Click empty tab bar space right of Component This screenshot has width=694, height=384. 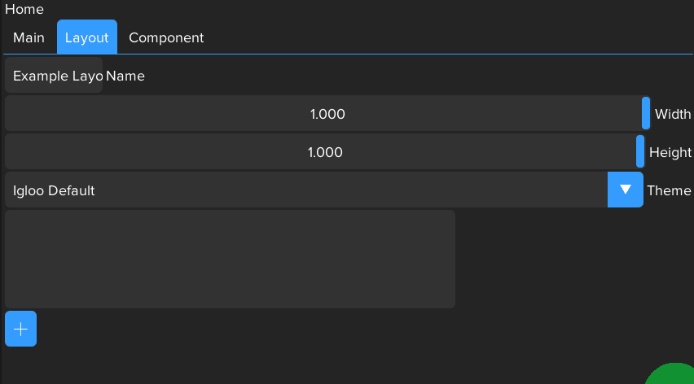pyautogui.click(x=448, y=37)
